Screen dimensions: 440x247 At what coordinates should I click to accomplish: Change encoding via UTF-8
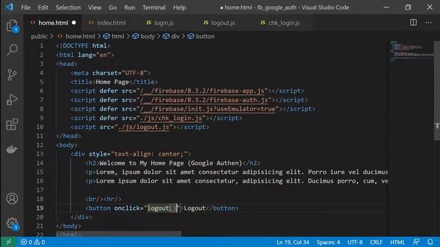pos(355,242)
